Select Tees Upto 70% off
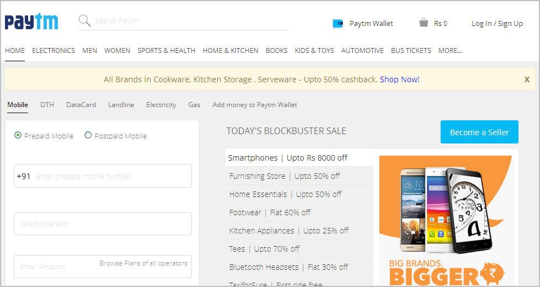Screen dimensions: 540x287 click(299, 249)
